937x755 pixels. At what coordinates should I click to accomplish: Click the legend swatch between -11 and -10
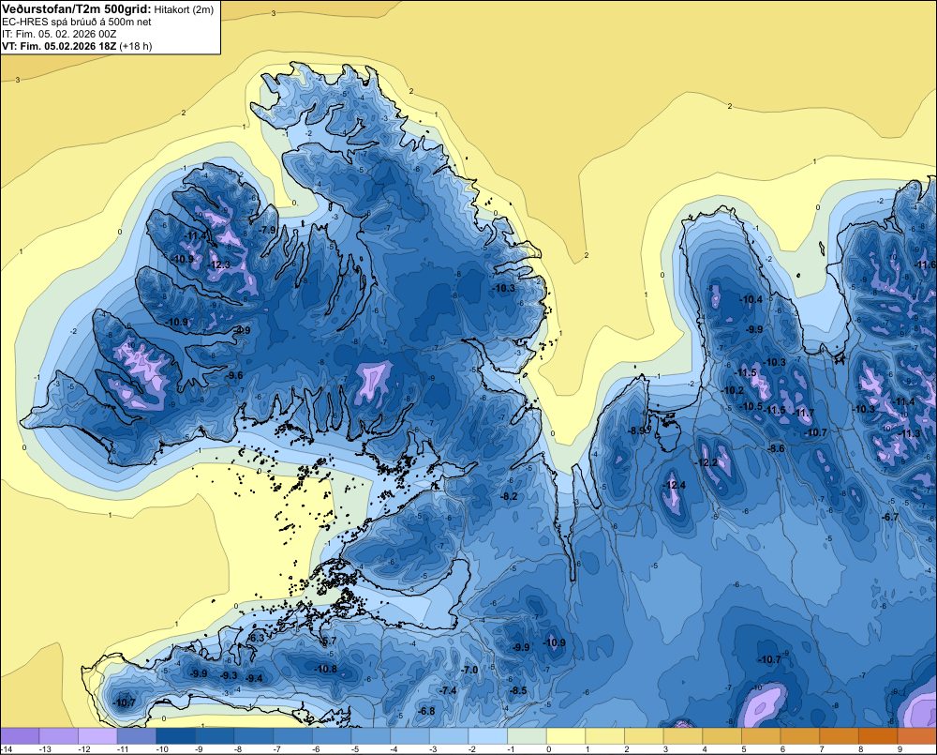pyautogui.click(x=137, y=735)
